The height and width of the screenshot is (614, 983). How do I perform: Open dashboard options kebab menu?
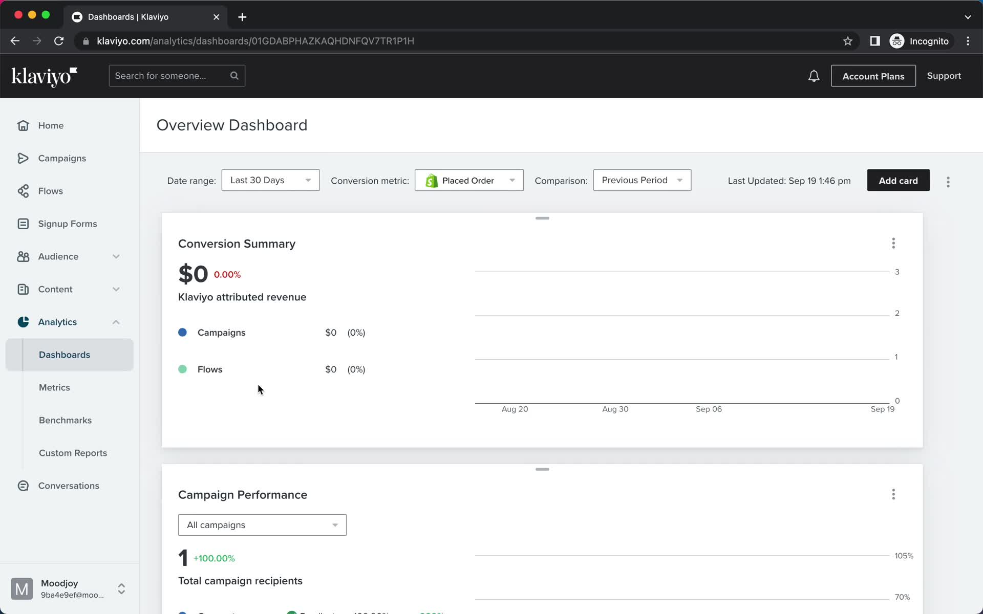pyautogui.click(x=948, y=182)
